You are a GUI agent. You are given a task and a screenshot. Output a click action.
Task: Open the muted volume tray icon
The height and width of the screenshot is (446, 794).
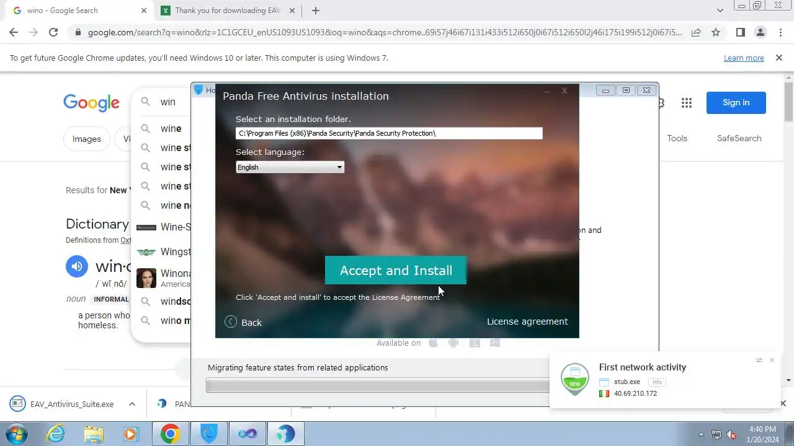(731, 434)
